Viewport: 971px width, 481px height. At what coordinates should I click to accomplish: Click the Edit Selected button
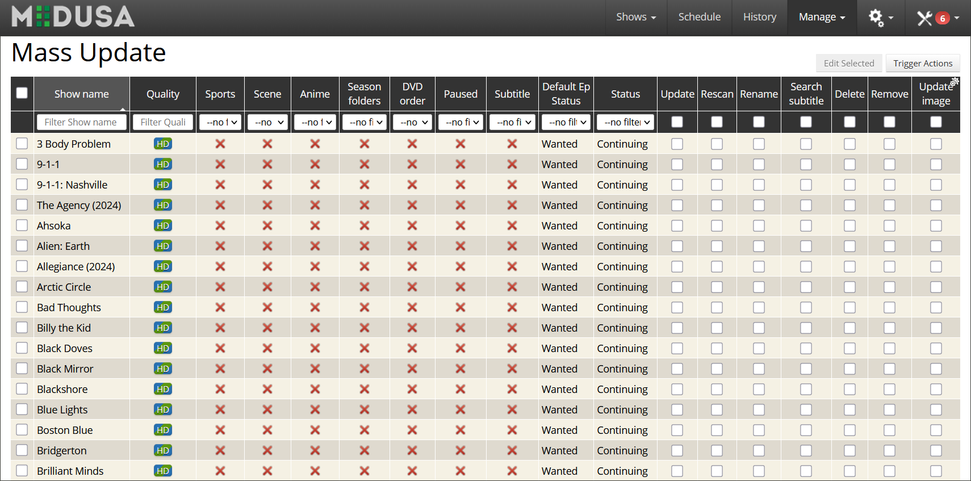click(849, 63)
